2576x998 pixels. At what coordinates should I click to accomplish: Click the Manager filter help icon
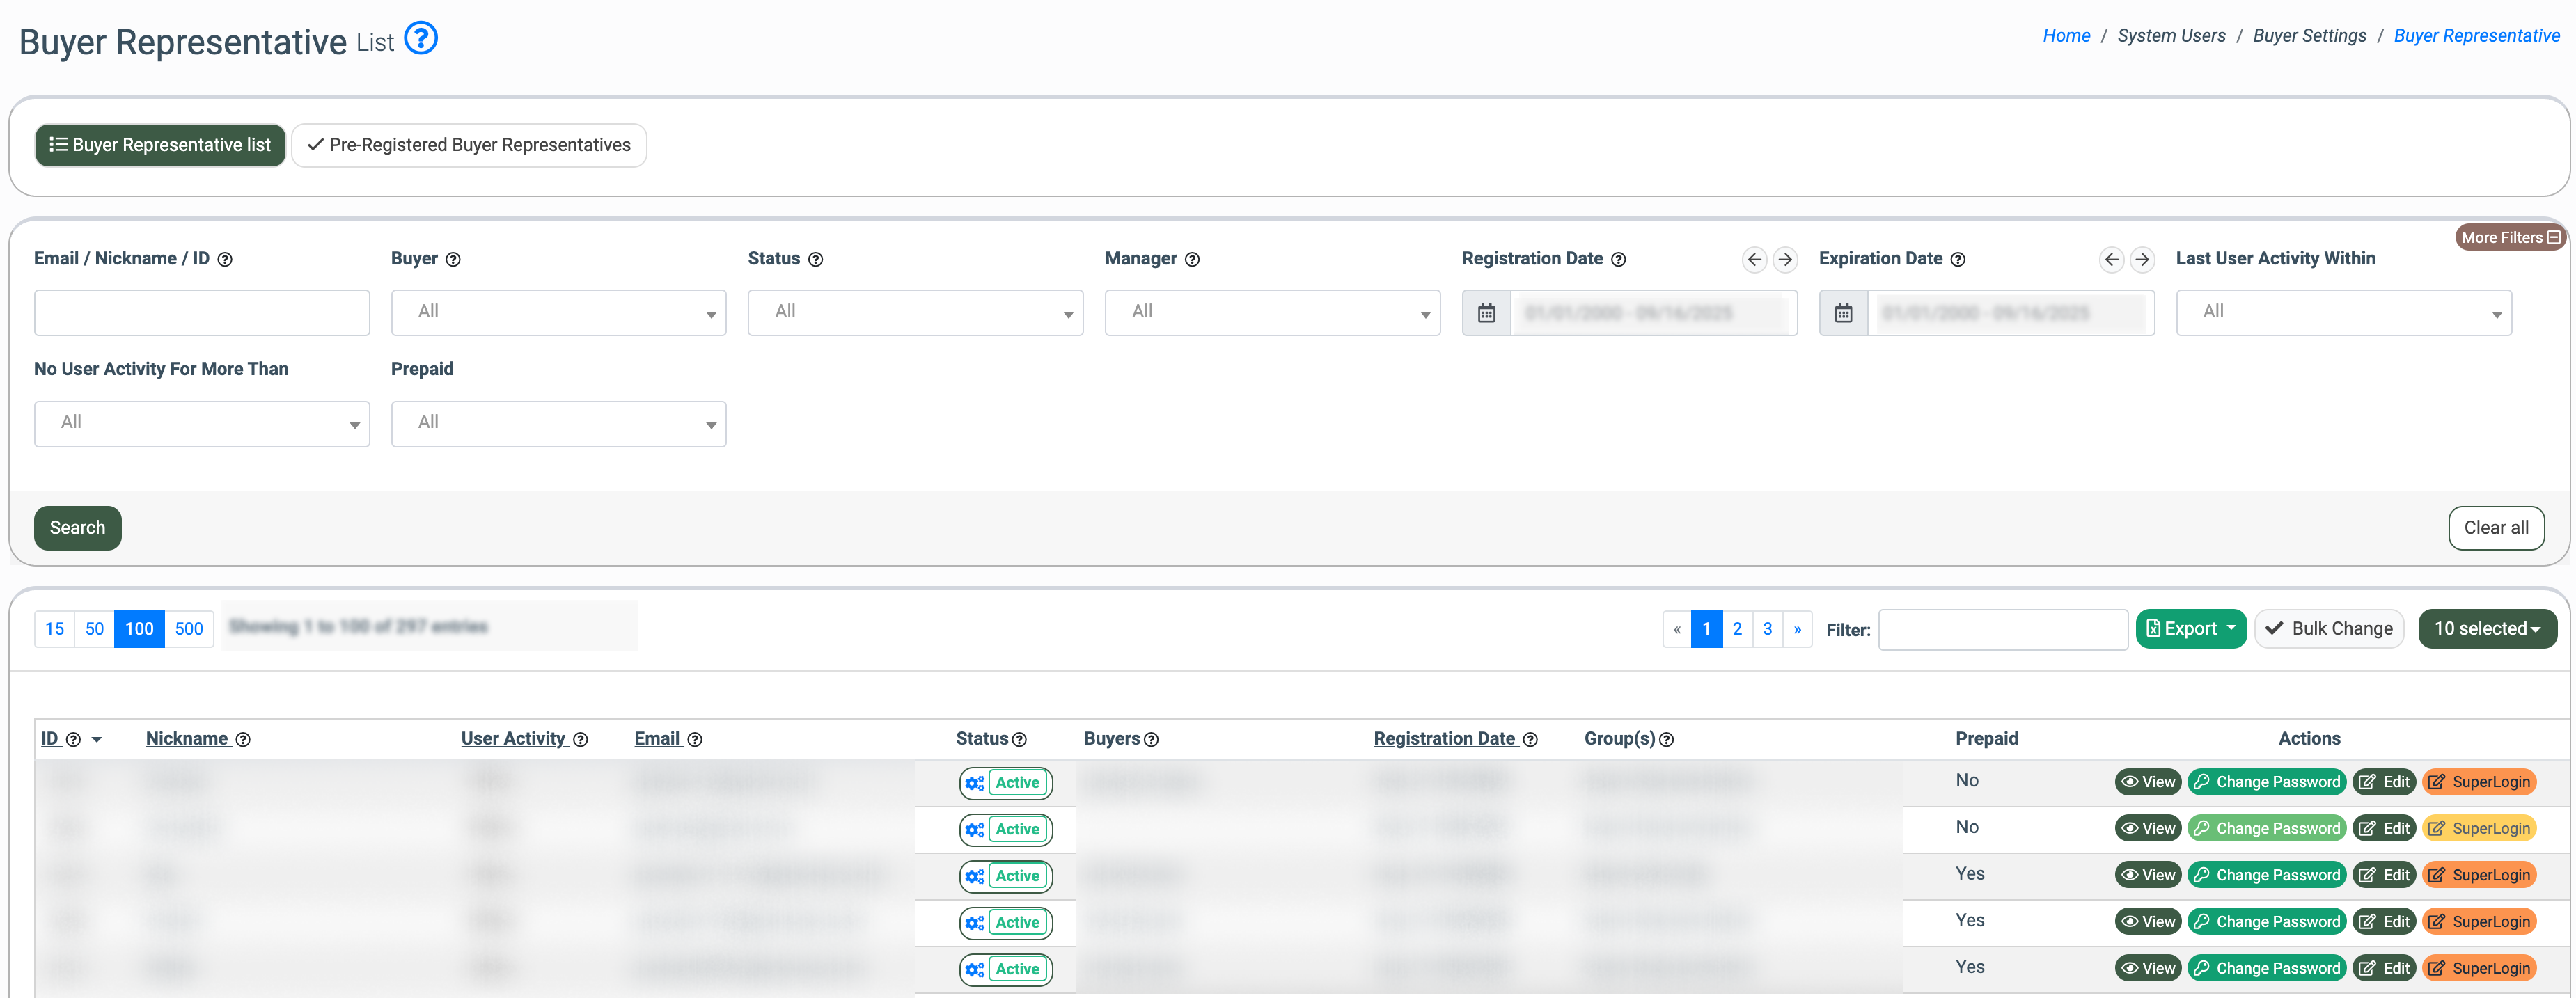pos(1192,260)
